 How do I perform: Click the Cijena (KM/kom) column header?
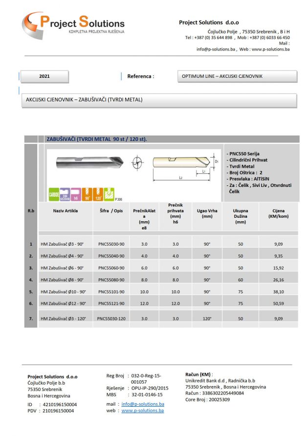(278, 214)
